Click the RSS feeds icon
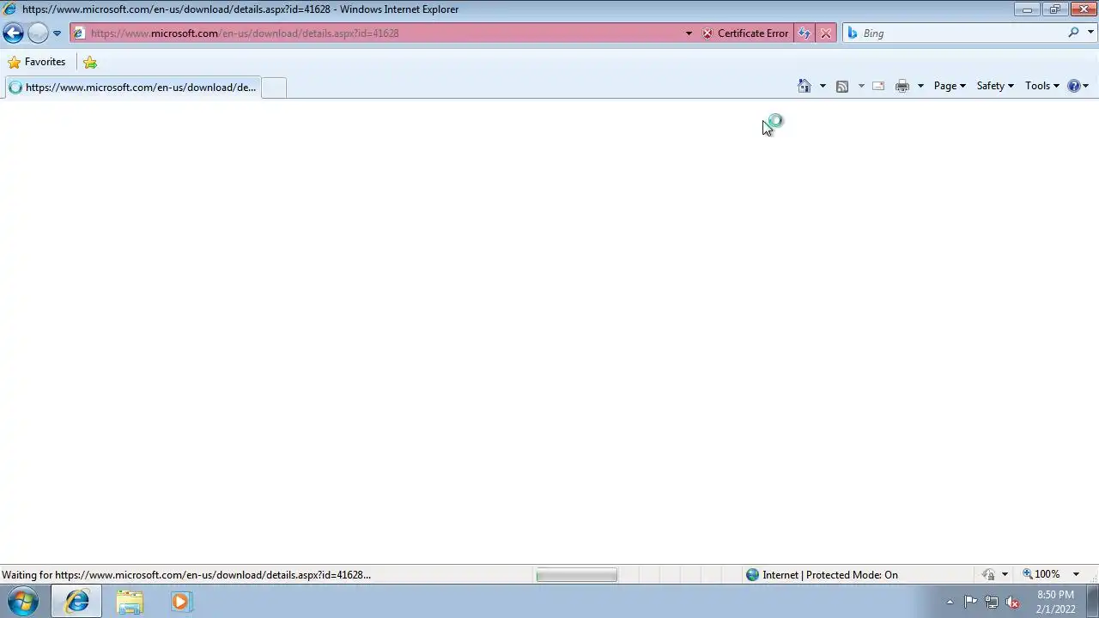 pos(842,86)
